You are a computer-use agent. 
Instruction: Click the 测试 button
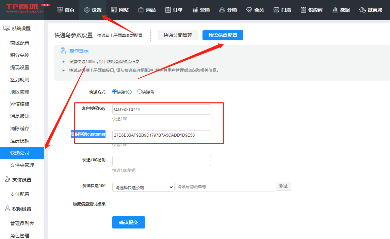pyautogui.click(x=283, y=186)
